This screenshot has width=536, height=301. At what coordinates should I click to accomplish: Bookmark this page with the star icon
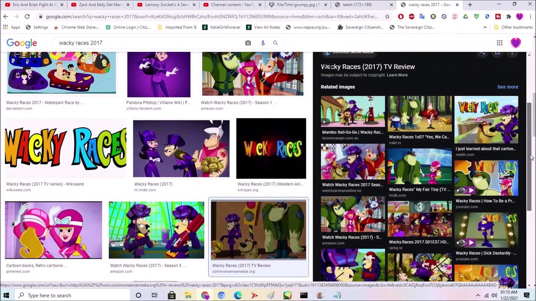(x=387, y=16)
